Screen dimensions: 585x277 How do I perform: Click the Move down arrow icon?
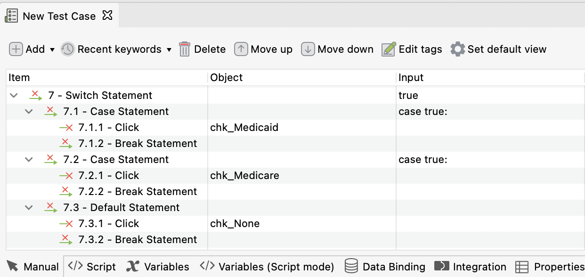click(x=308, y=49)
